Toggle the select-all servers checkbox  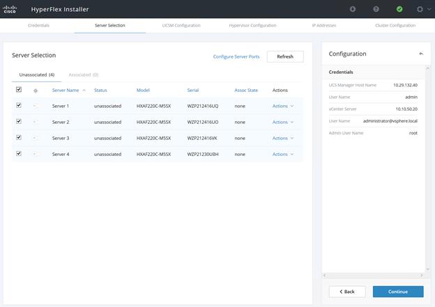(x=19, y=90)
